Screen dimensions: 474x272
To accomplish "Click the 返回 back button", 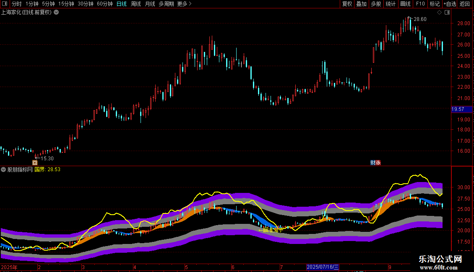I will point(465,4).
